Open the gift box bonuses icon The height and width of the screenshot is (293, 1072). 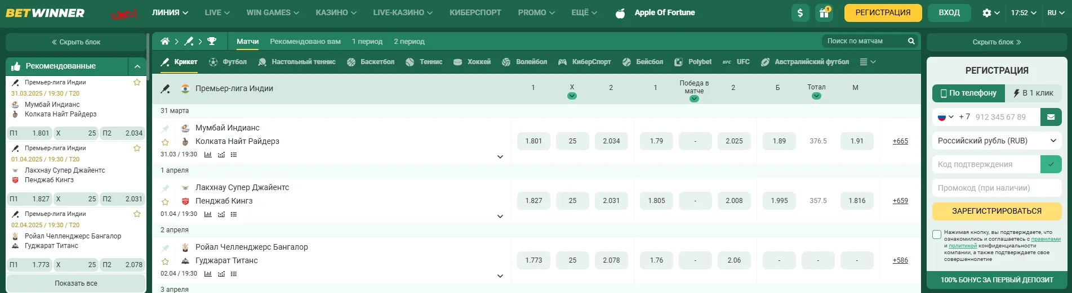pyautogui.click(x=824, y=12)
